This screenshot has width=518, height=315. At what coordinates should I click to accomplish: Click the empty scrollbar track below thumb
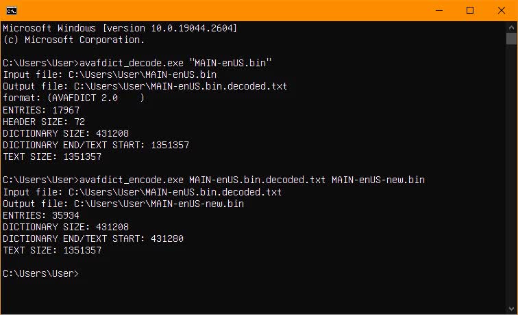pyautogui.click(x=511, y=175)
